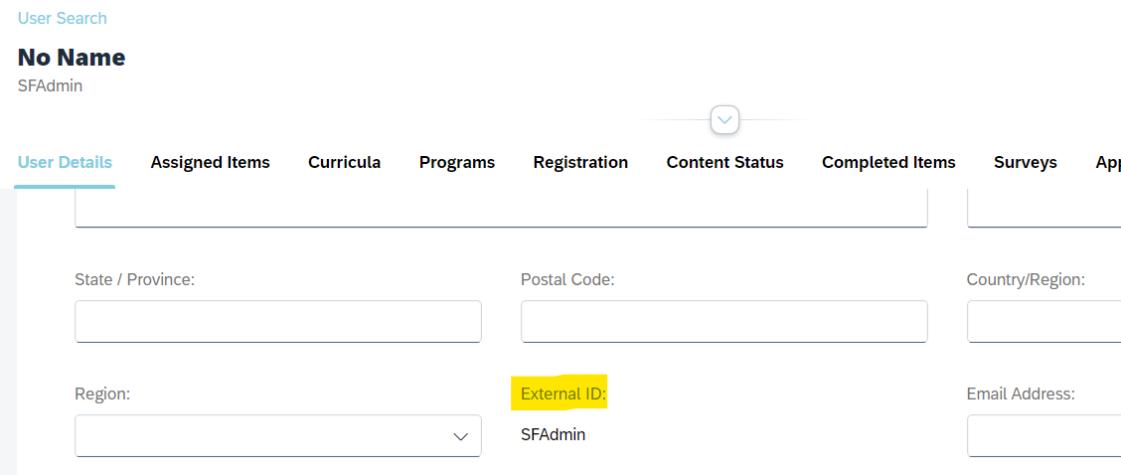Click the No Name page title

pyautogui.click(x=72, y=58)
